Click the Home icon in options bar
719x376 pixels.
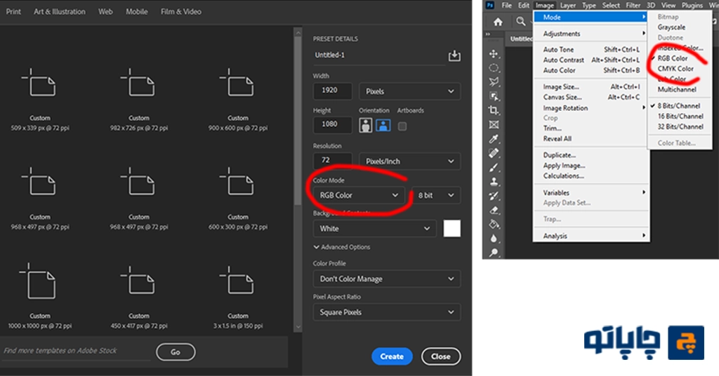[x=498, y=22]
